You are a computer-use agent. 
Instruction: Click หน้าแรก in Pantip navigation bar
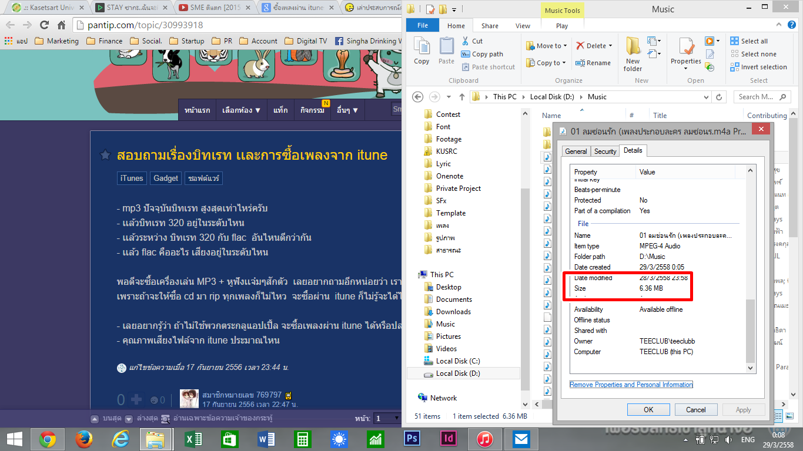[x=197, y=110]
